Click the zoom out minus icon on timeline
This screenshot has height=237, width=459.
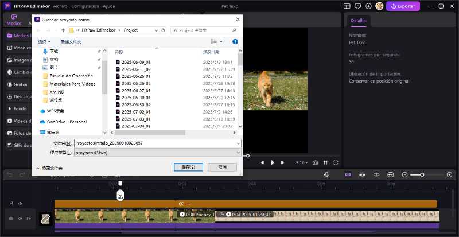[x=405, y=174]
